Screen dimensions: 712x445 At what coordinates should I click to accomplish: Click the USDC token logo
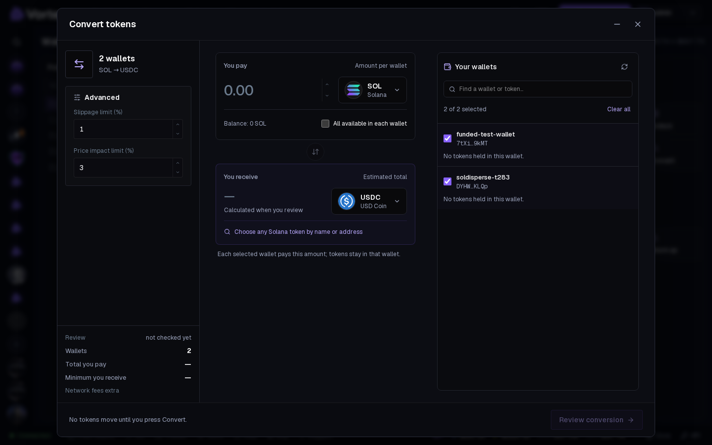click(347, 201)
